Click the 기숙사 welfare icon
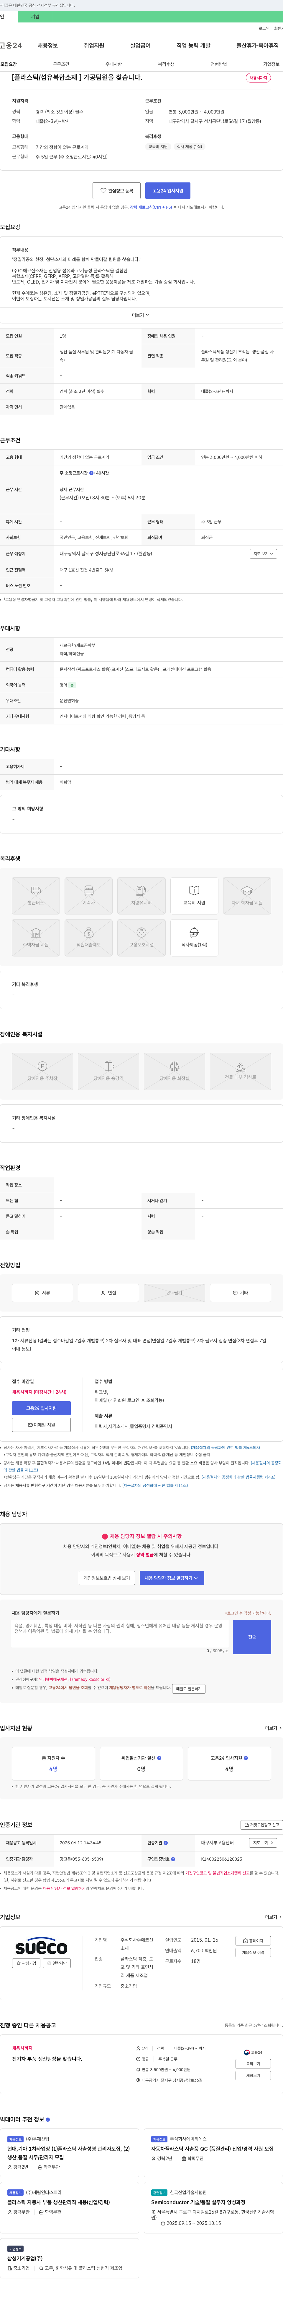Image resolution: width=283 pixels, height=2305 pixels. click(x=88, y=896)
